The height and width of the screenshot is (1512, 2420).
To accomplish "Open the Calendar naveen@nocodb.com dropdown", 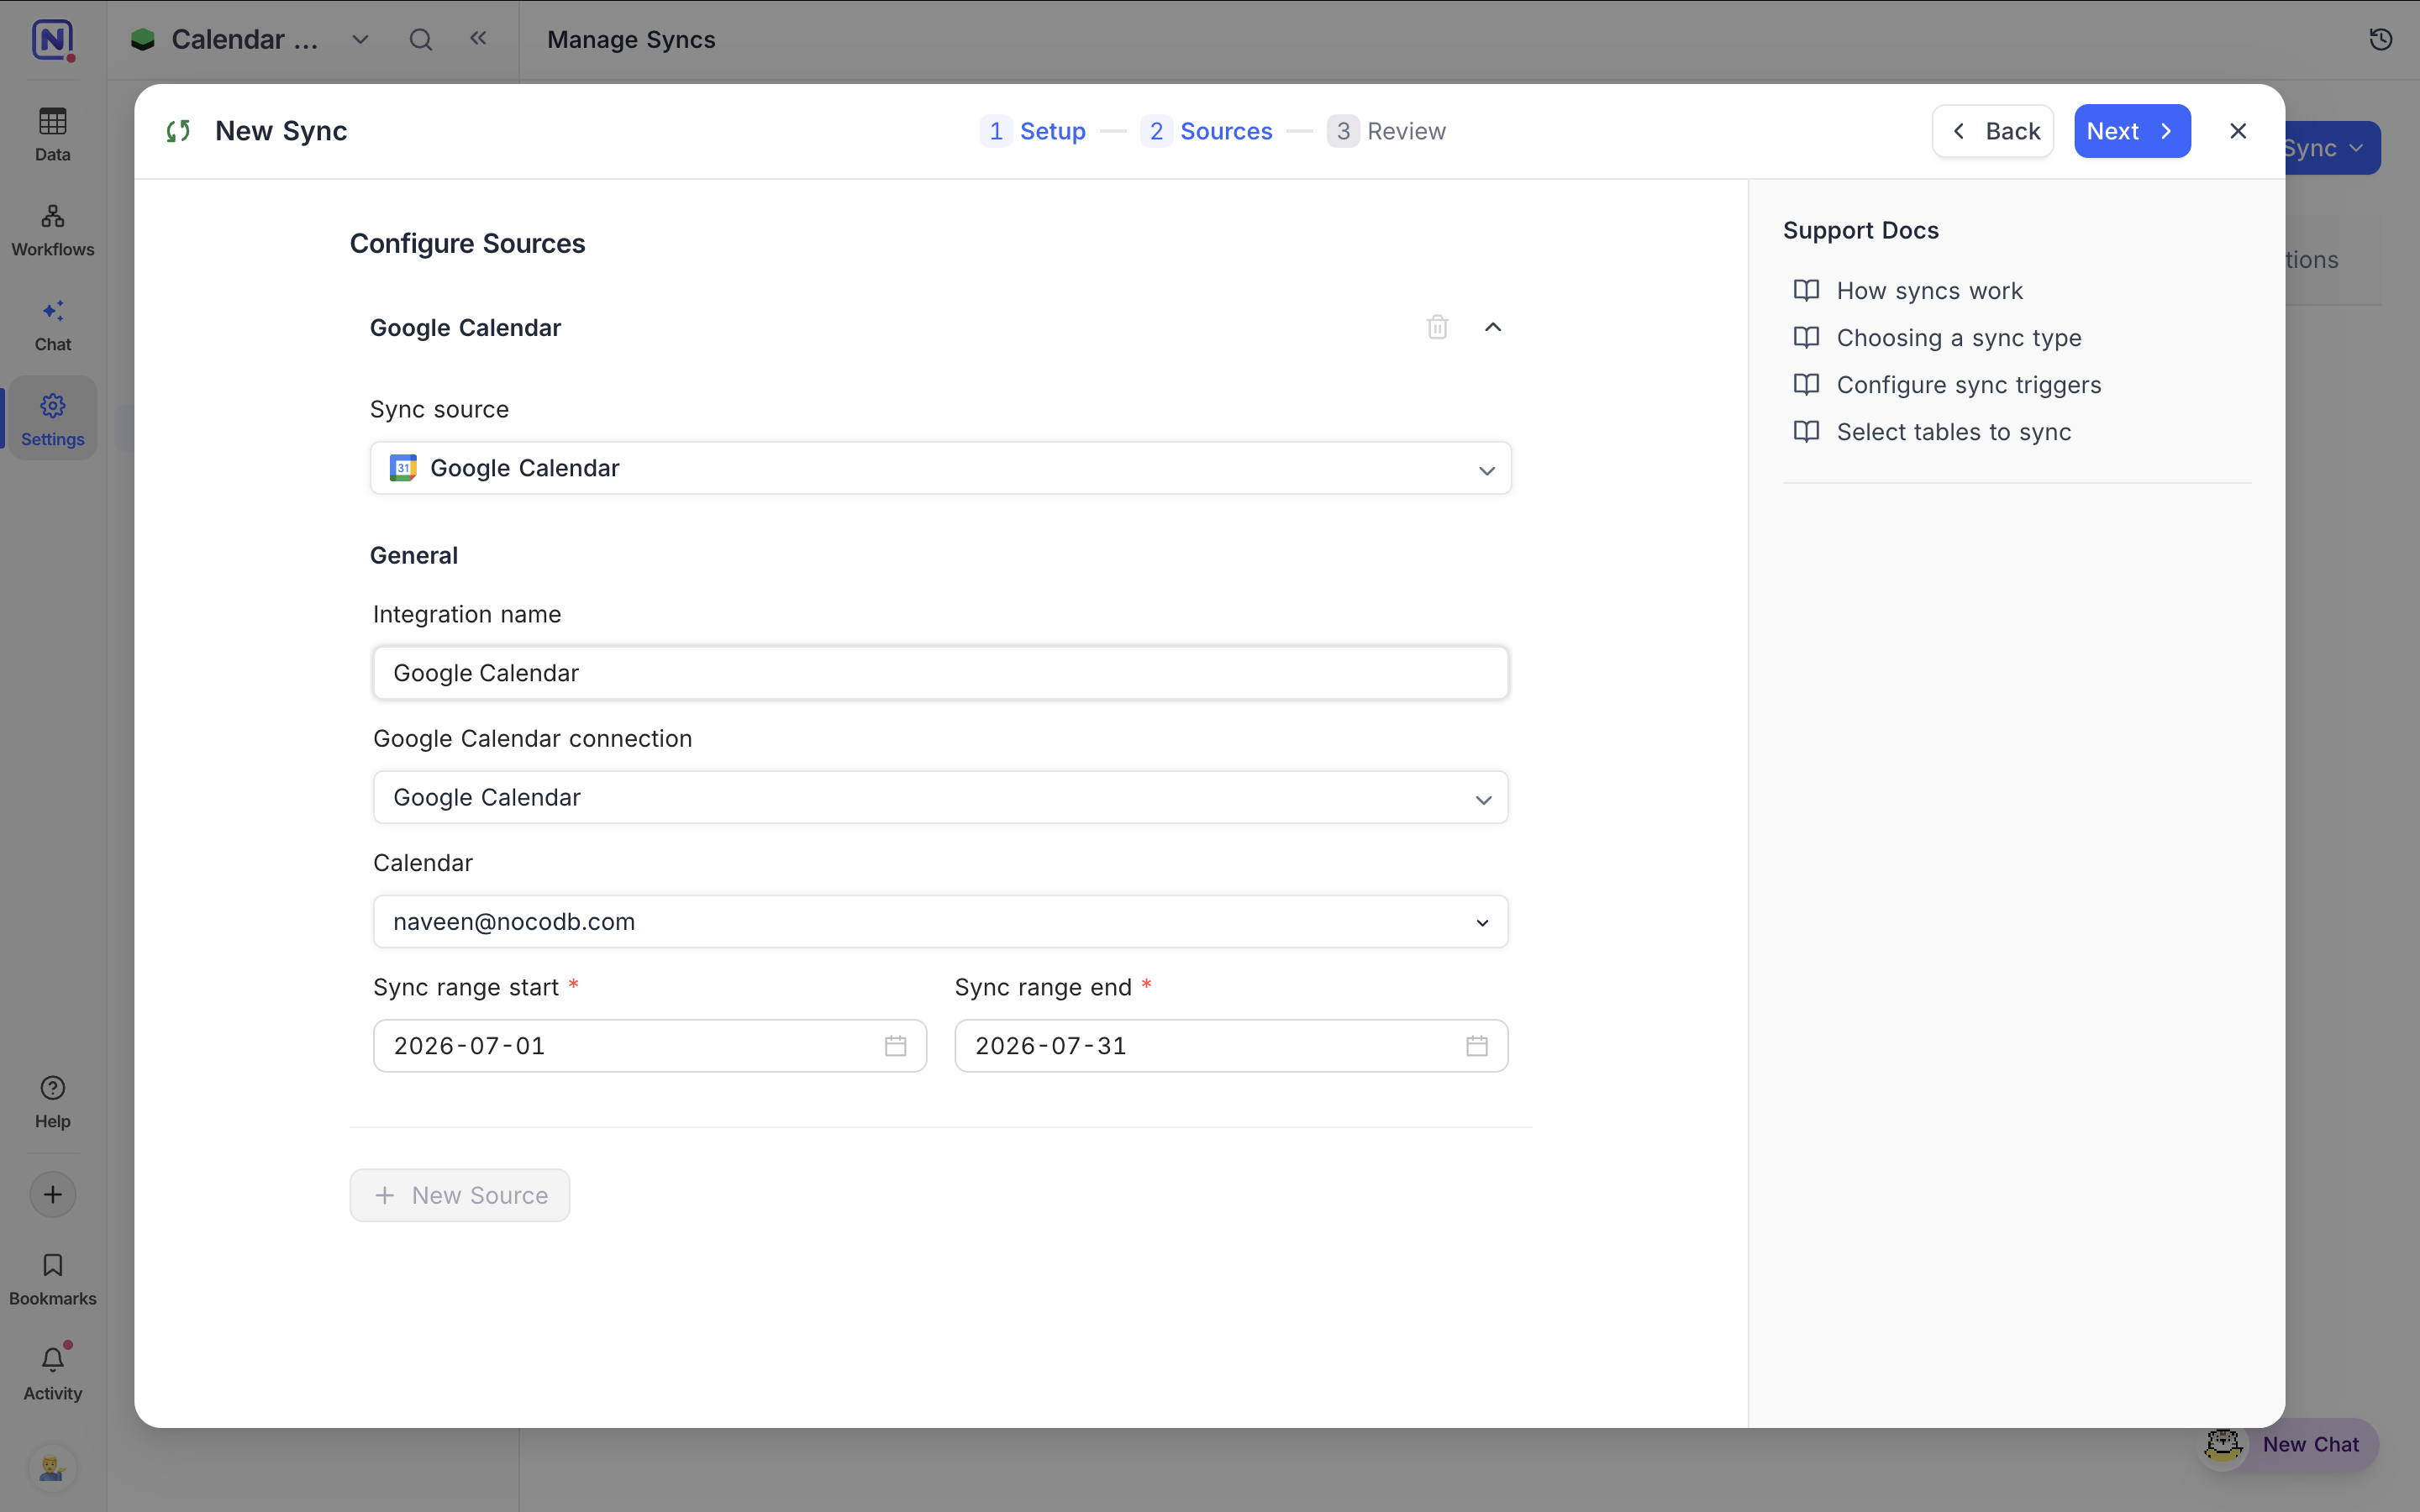I will [x=940, y=921].
